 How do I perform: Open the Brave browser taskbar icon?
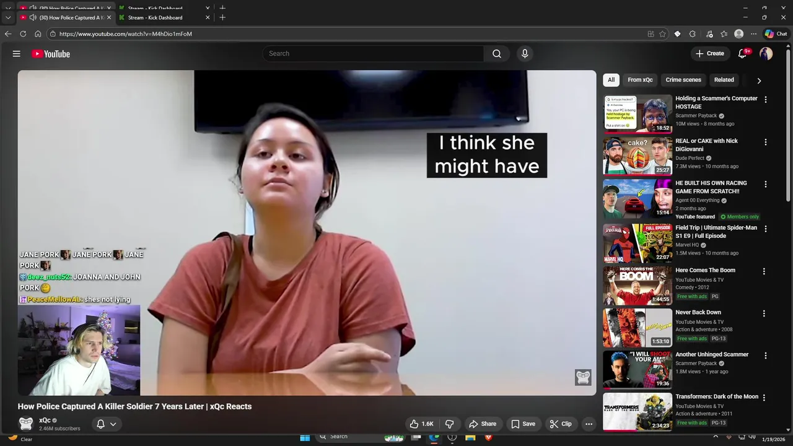488,437
